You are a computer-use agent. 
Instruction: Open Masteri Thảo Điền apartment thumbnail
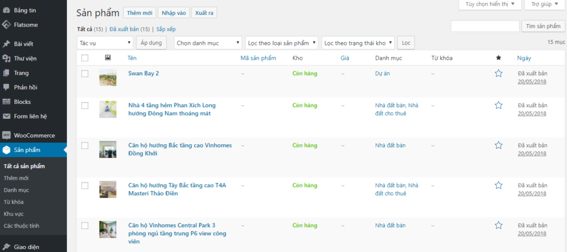108,190
